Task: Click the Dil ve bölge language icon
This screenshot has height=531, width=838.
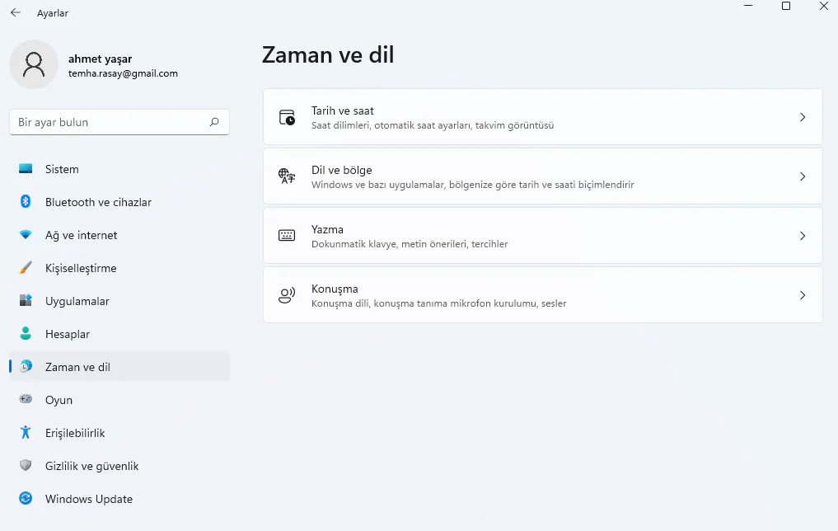Action: tap(286, 176)
